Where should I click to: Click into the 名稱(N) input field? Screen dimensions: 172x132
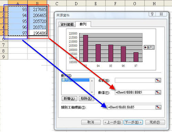coord(135,80)
